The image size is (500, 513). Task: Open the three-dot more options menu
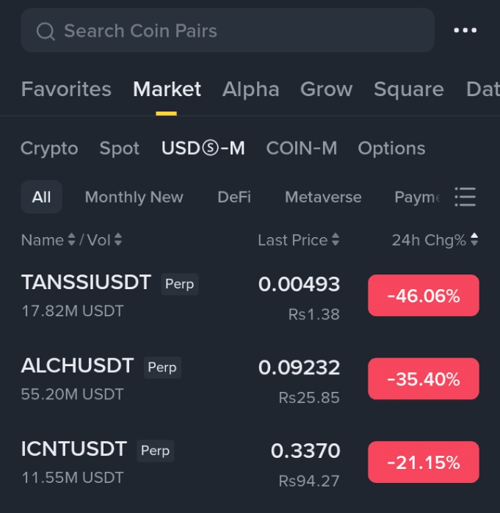click(465, 30)
